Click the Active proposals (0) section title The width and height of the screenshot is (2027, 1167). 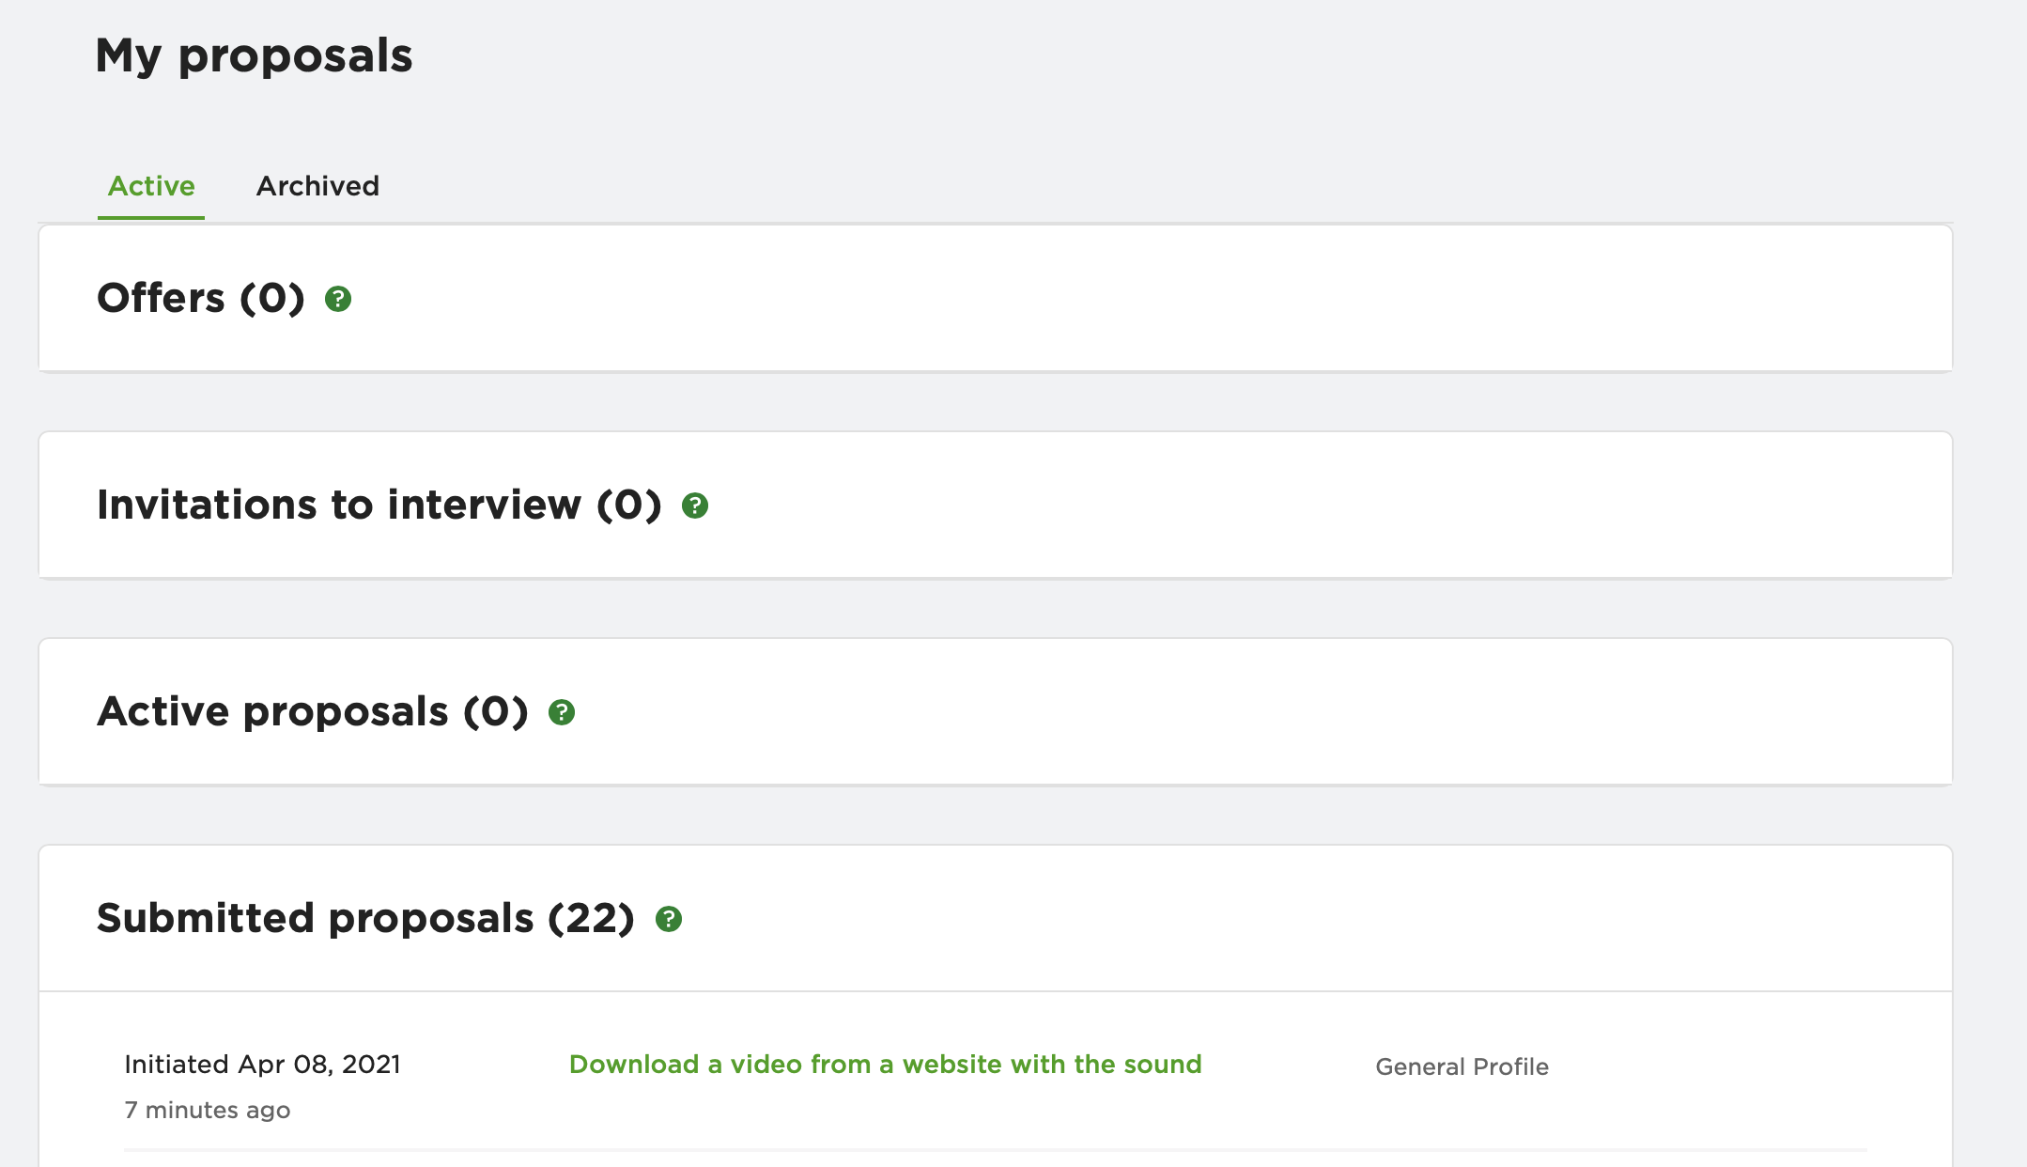click(x=313, y=711)
